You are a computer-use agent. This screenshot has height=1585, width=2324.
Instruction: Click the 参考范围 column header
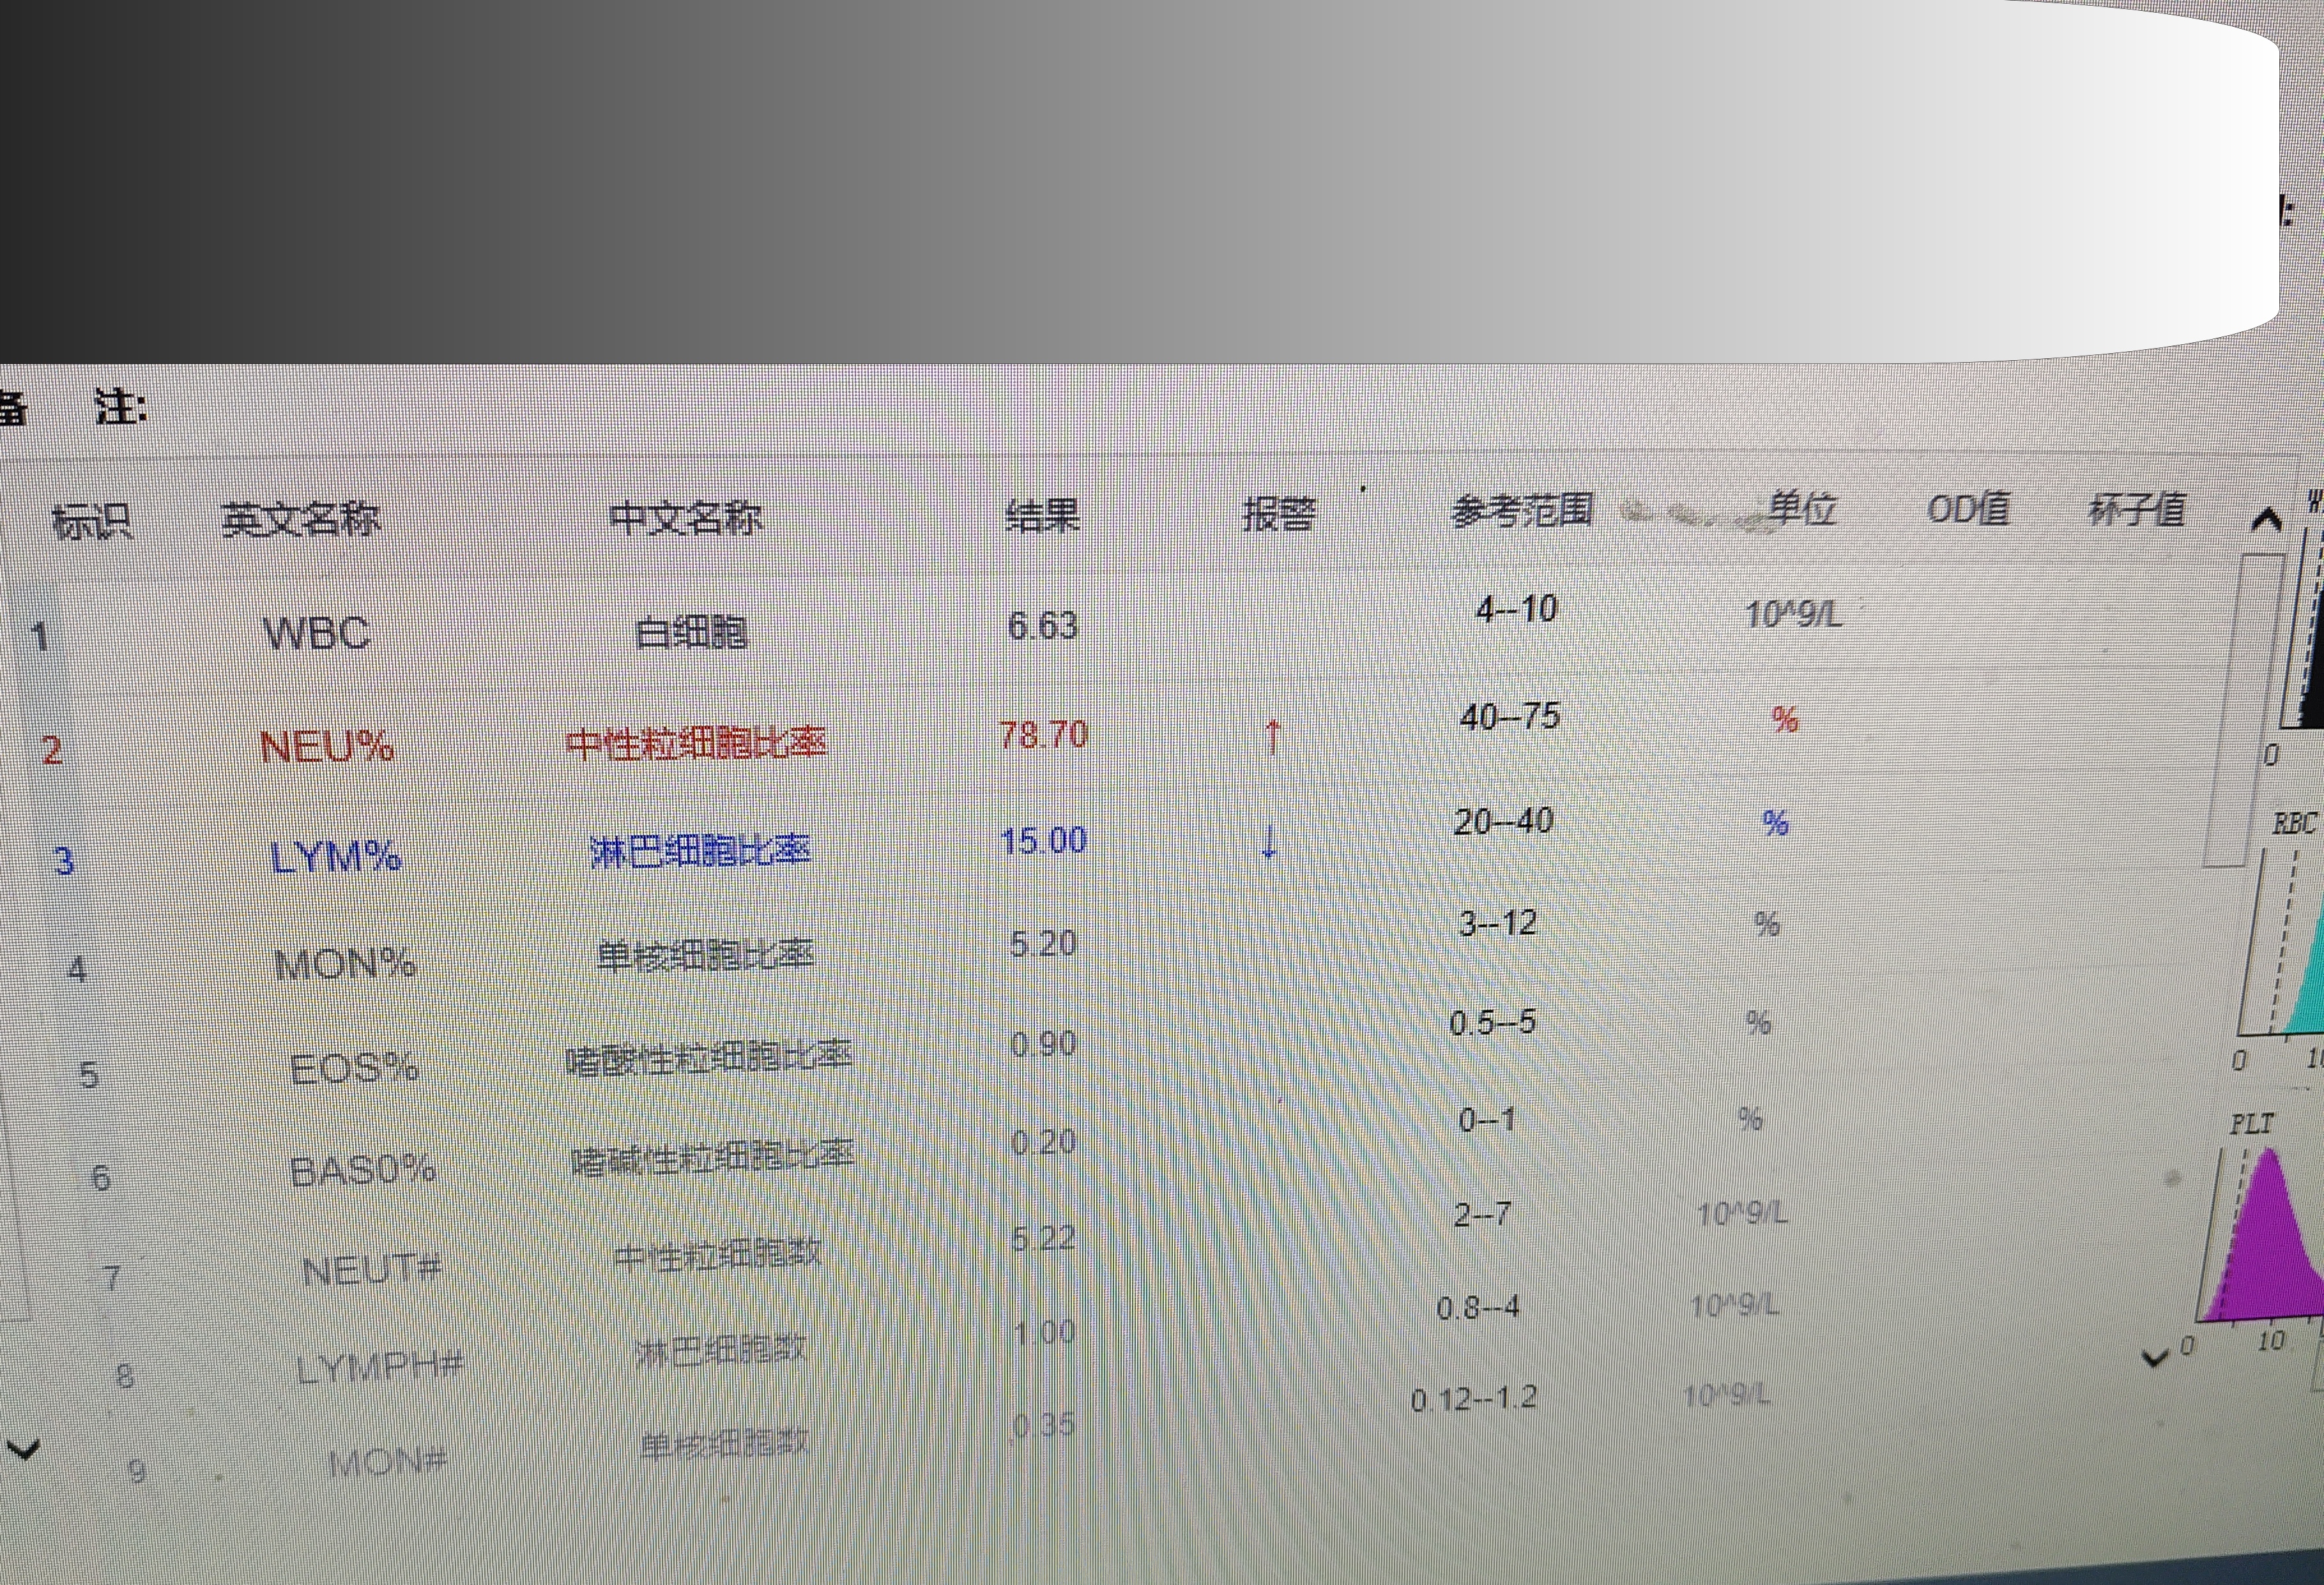point(1522,511)
